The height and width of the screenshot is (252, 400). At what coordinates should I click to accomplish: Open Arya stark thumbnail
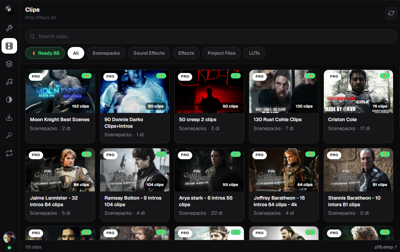(209, 170)
